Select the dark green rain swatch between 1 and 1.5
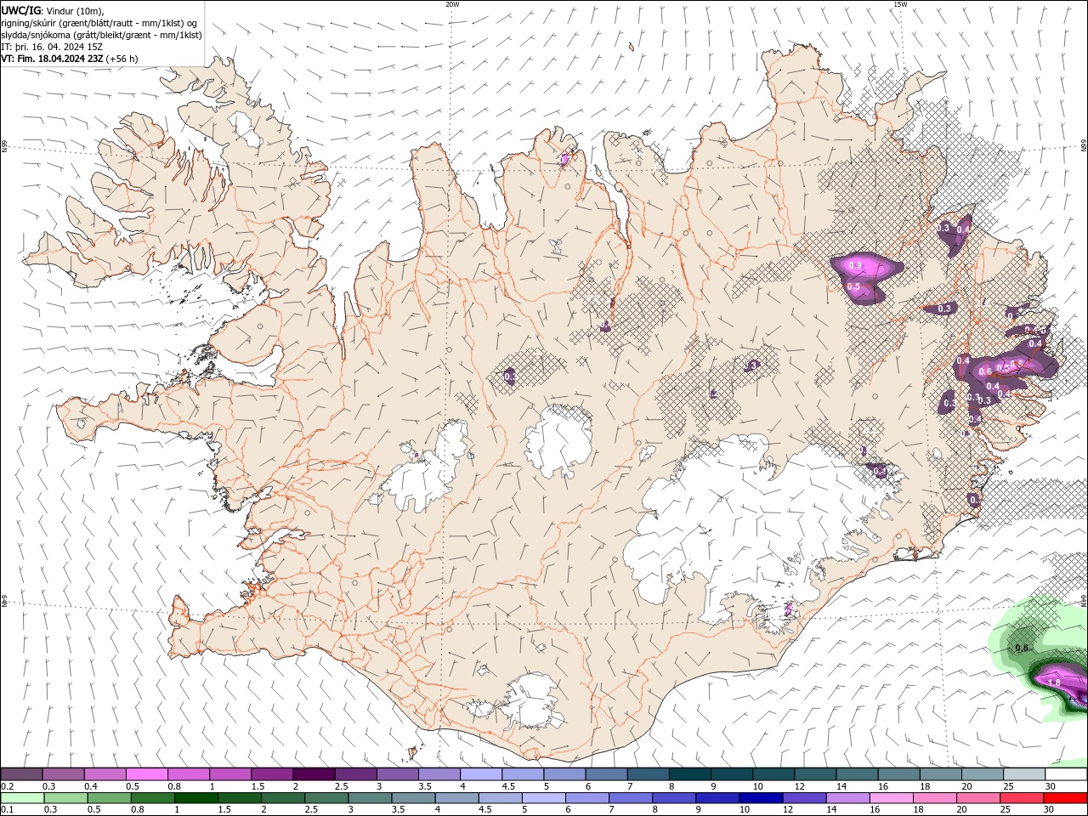 pos(196,797)
